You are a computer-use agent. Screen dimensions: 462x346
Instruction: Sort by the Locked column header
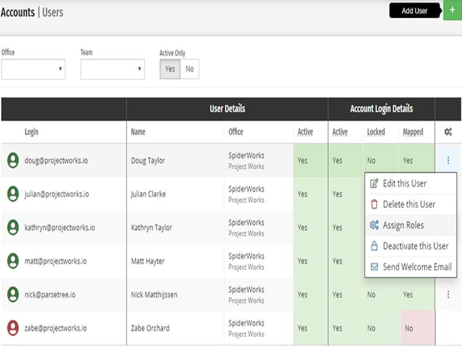point(375,132)
